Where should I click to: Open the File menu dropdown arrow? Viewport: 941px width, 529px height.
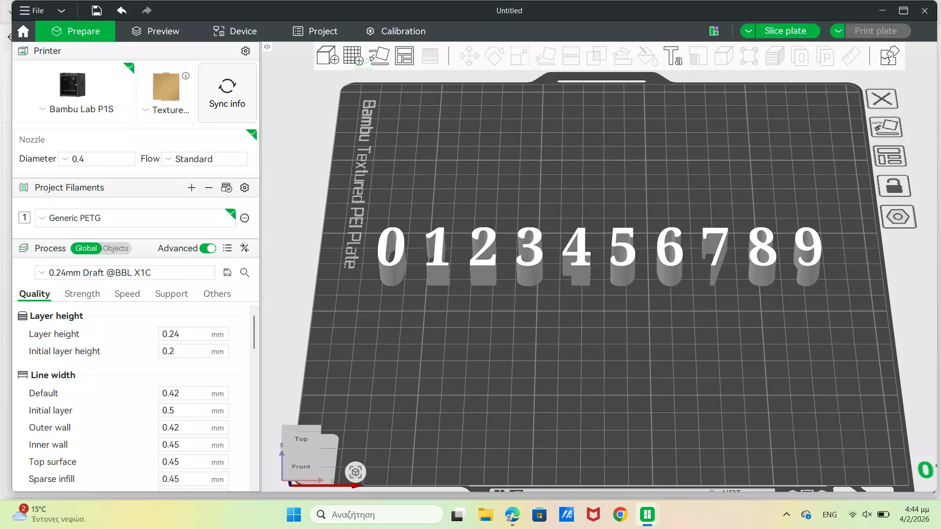[61, 10]
